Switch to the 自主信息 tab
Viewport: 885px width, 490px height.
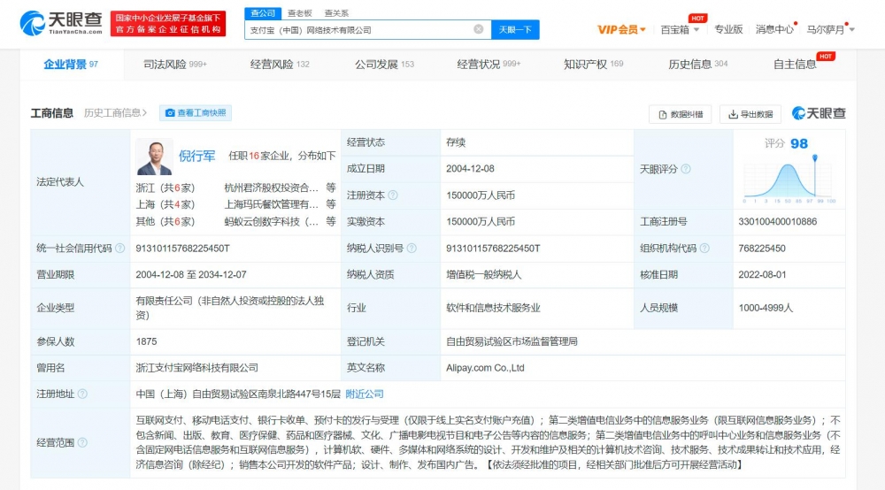(x=795, y=65)
